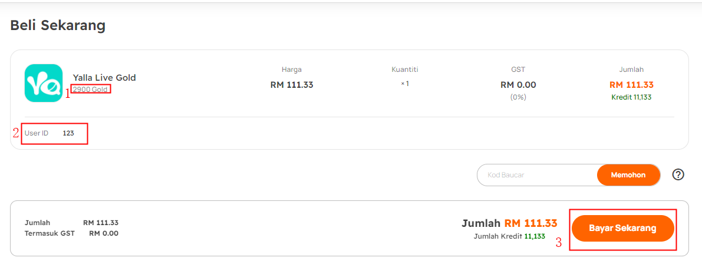
Task: Click the 2900 Gold package text
Action: coord(90,90)
